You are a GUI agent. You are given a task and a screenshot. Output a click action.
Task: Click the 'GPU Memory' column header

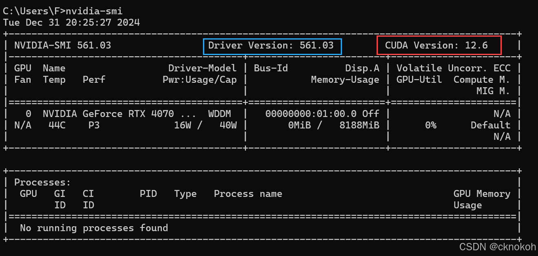pos(482,194)
